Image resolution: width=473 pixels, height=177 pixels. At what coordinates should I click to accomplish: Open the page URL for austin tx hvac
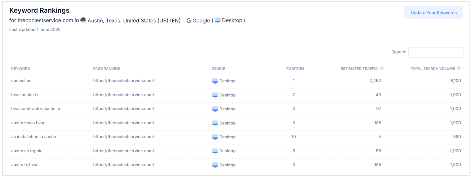pos(124,165)
